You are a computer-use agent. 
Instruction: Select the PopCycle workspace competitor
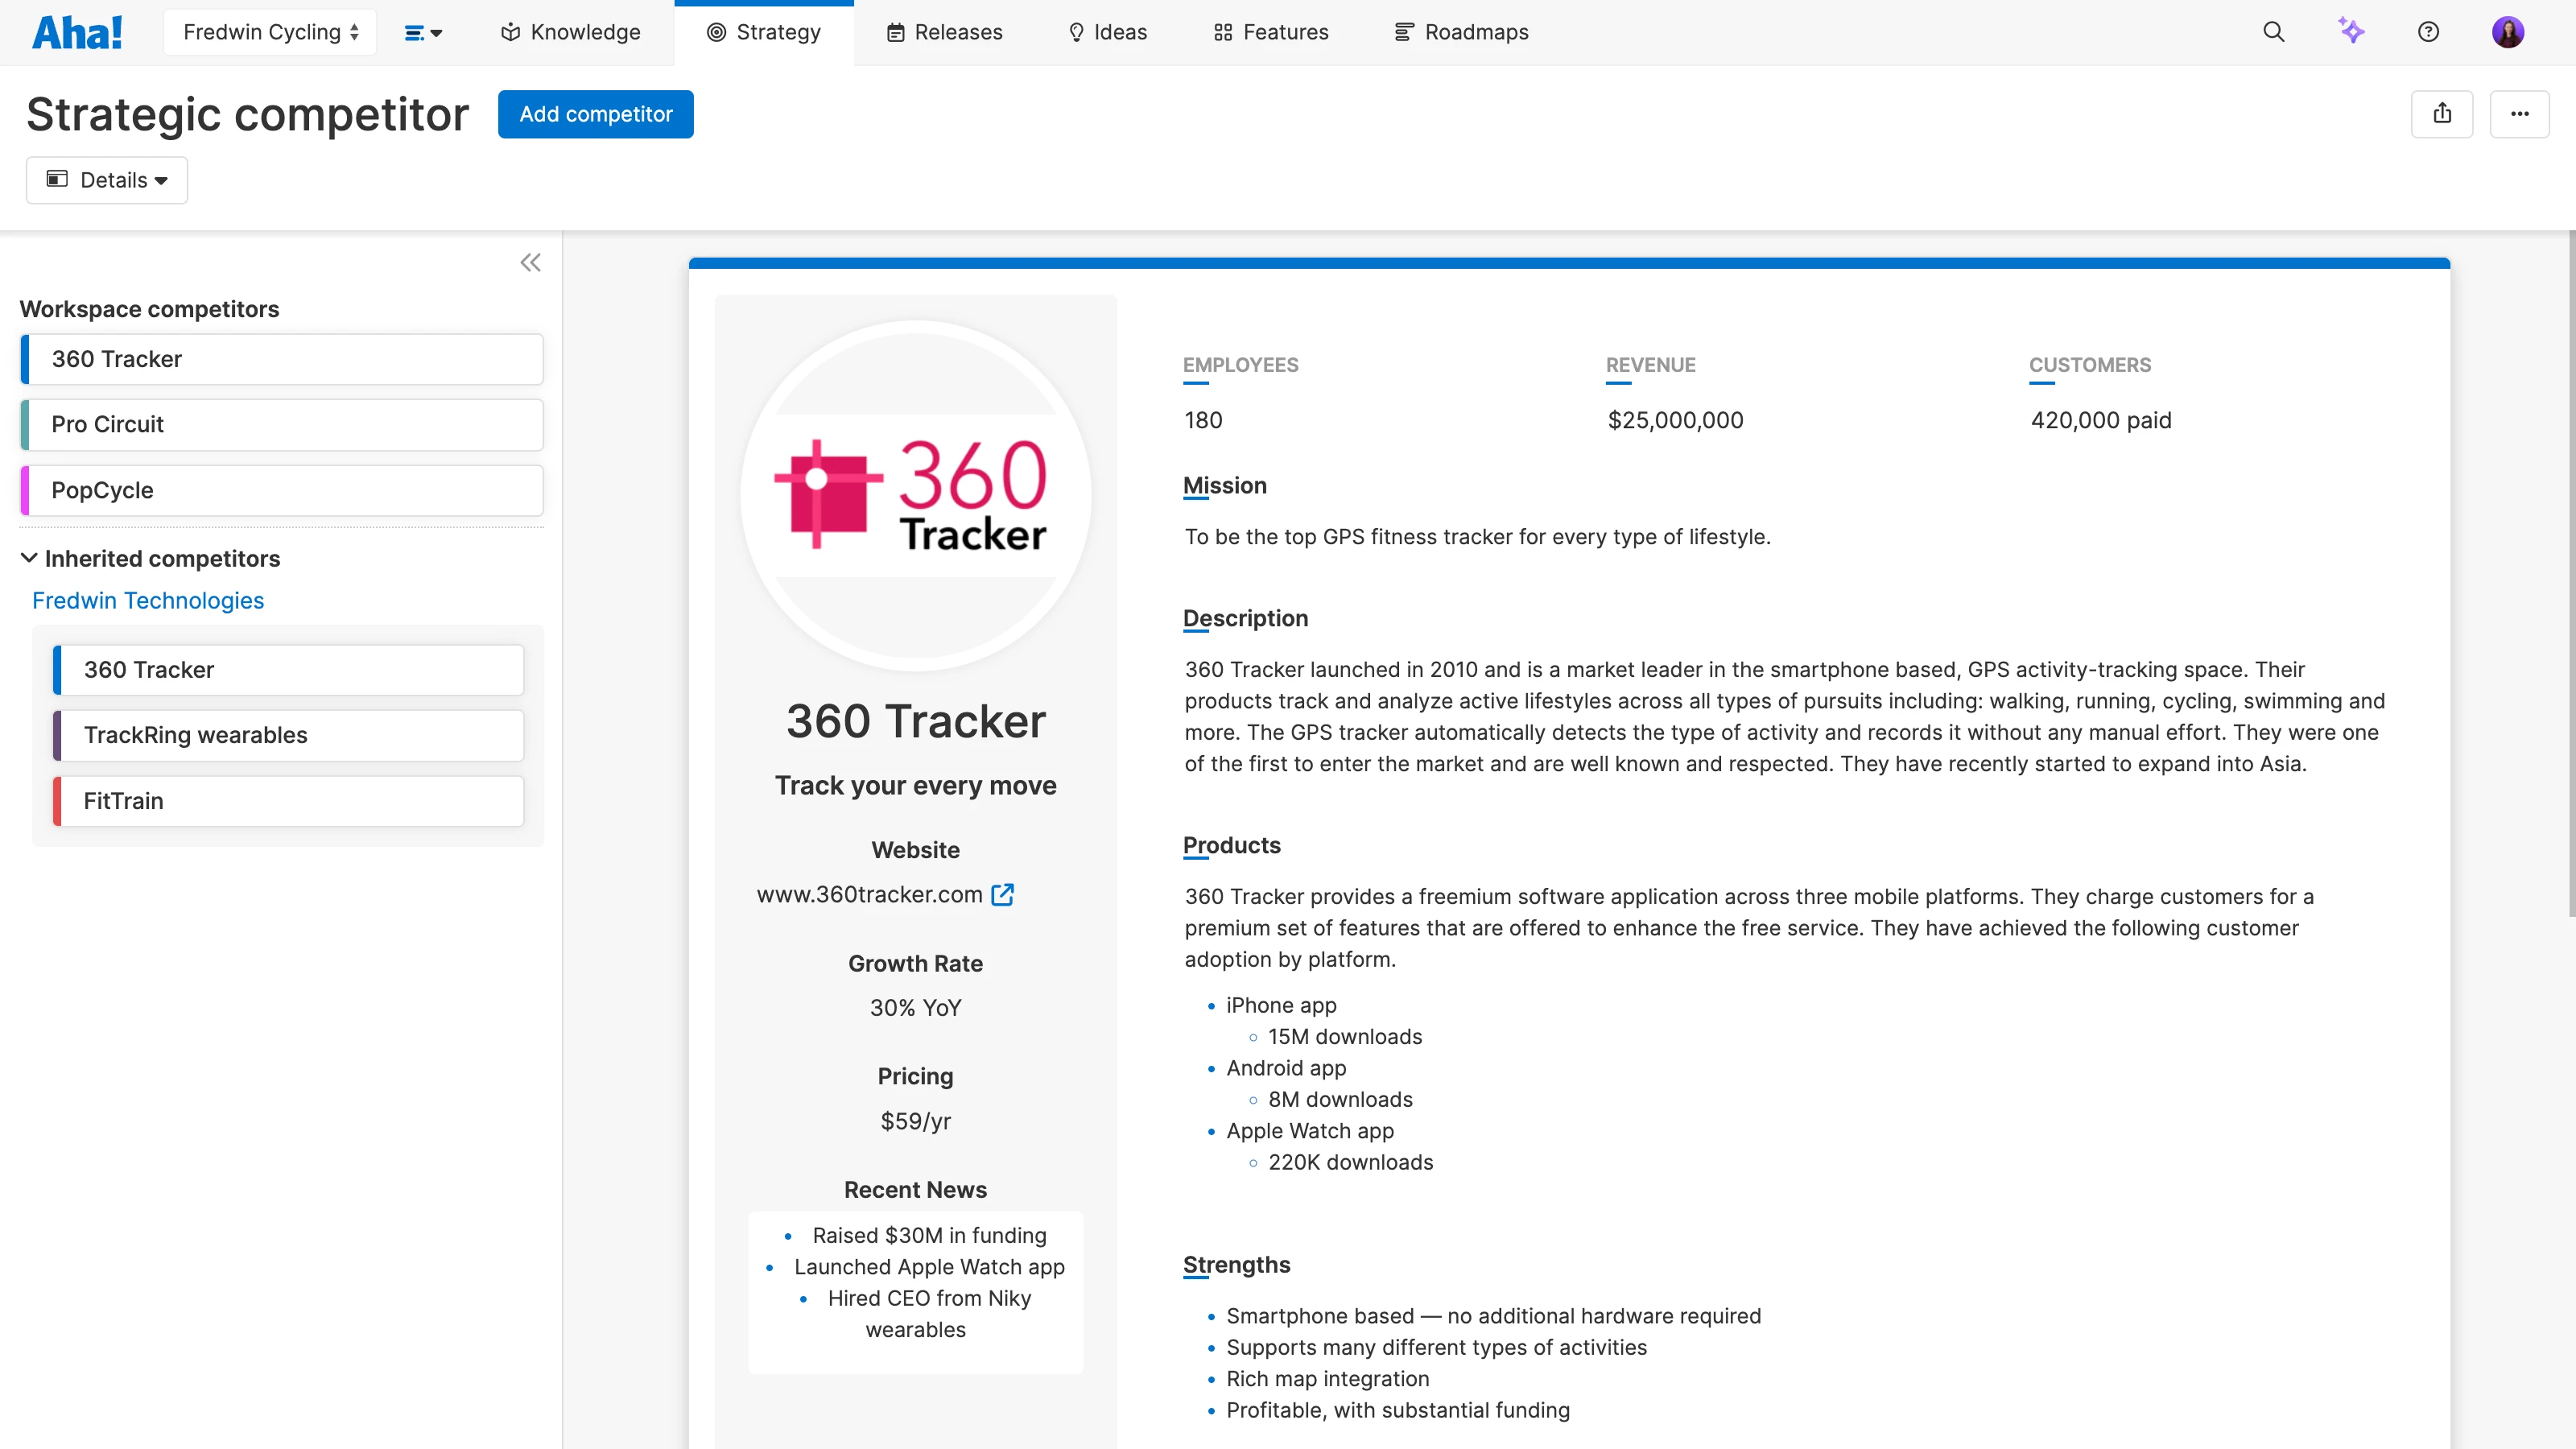[282, 490]
